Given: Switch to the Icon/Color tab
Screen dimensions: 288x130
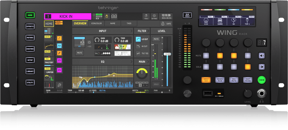Looking at the screenshot, I should pyautogui.click(x=96, y=24).
